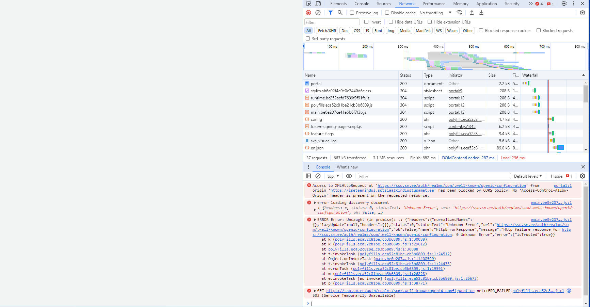The height and width of the screenshot is (307, 590).
Task: Click console output scrollbar thumb
Action: click(586, 242)
